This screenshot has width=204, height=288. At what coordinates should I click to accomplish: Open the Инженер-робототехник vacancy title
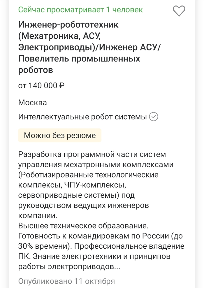[x=68, y=25]
